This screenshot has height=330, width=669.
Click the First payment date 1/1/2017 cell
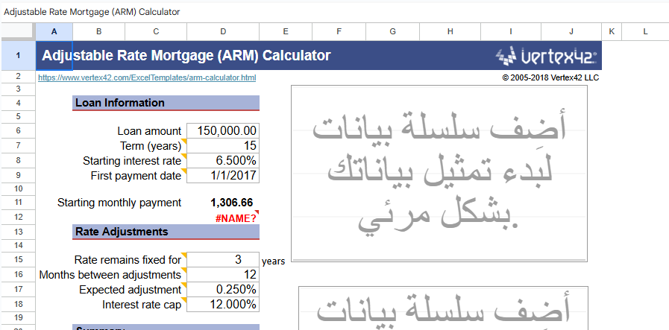pos(223,176)
